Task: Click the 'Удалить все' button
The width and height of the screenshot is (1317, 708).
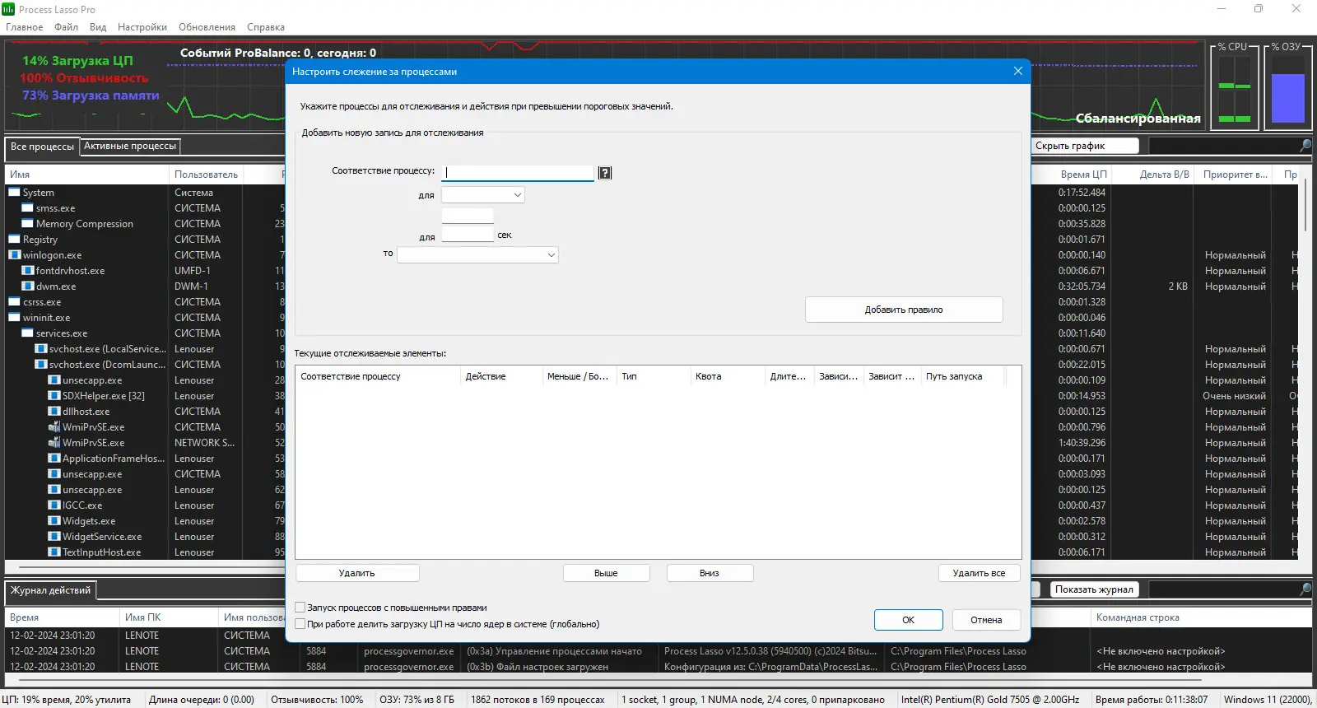Action: pos(980,573)
